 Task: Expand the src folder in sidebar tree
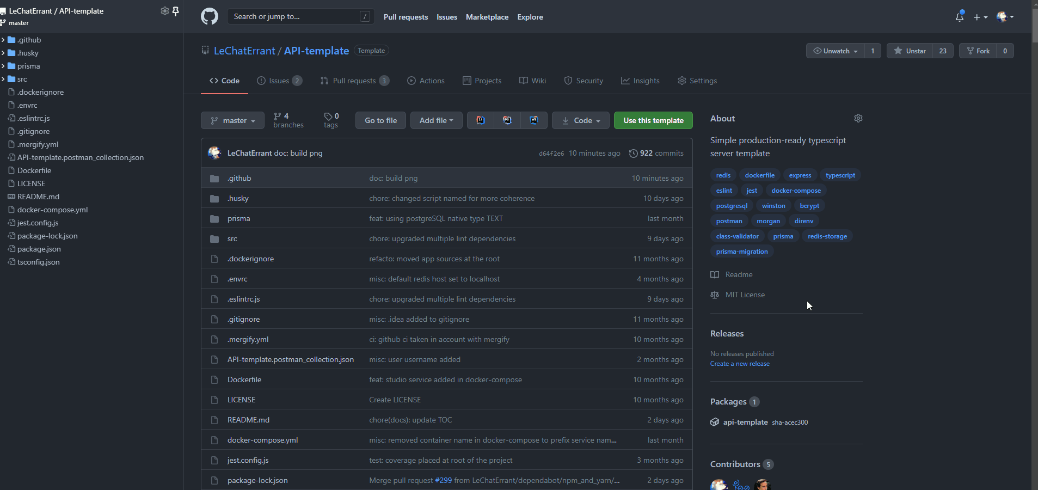[3, 79]
